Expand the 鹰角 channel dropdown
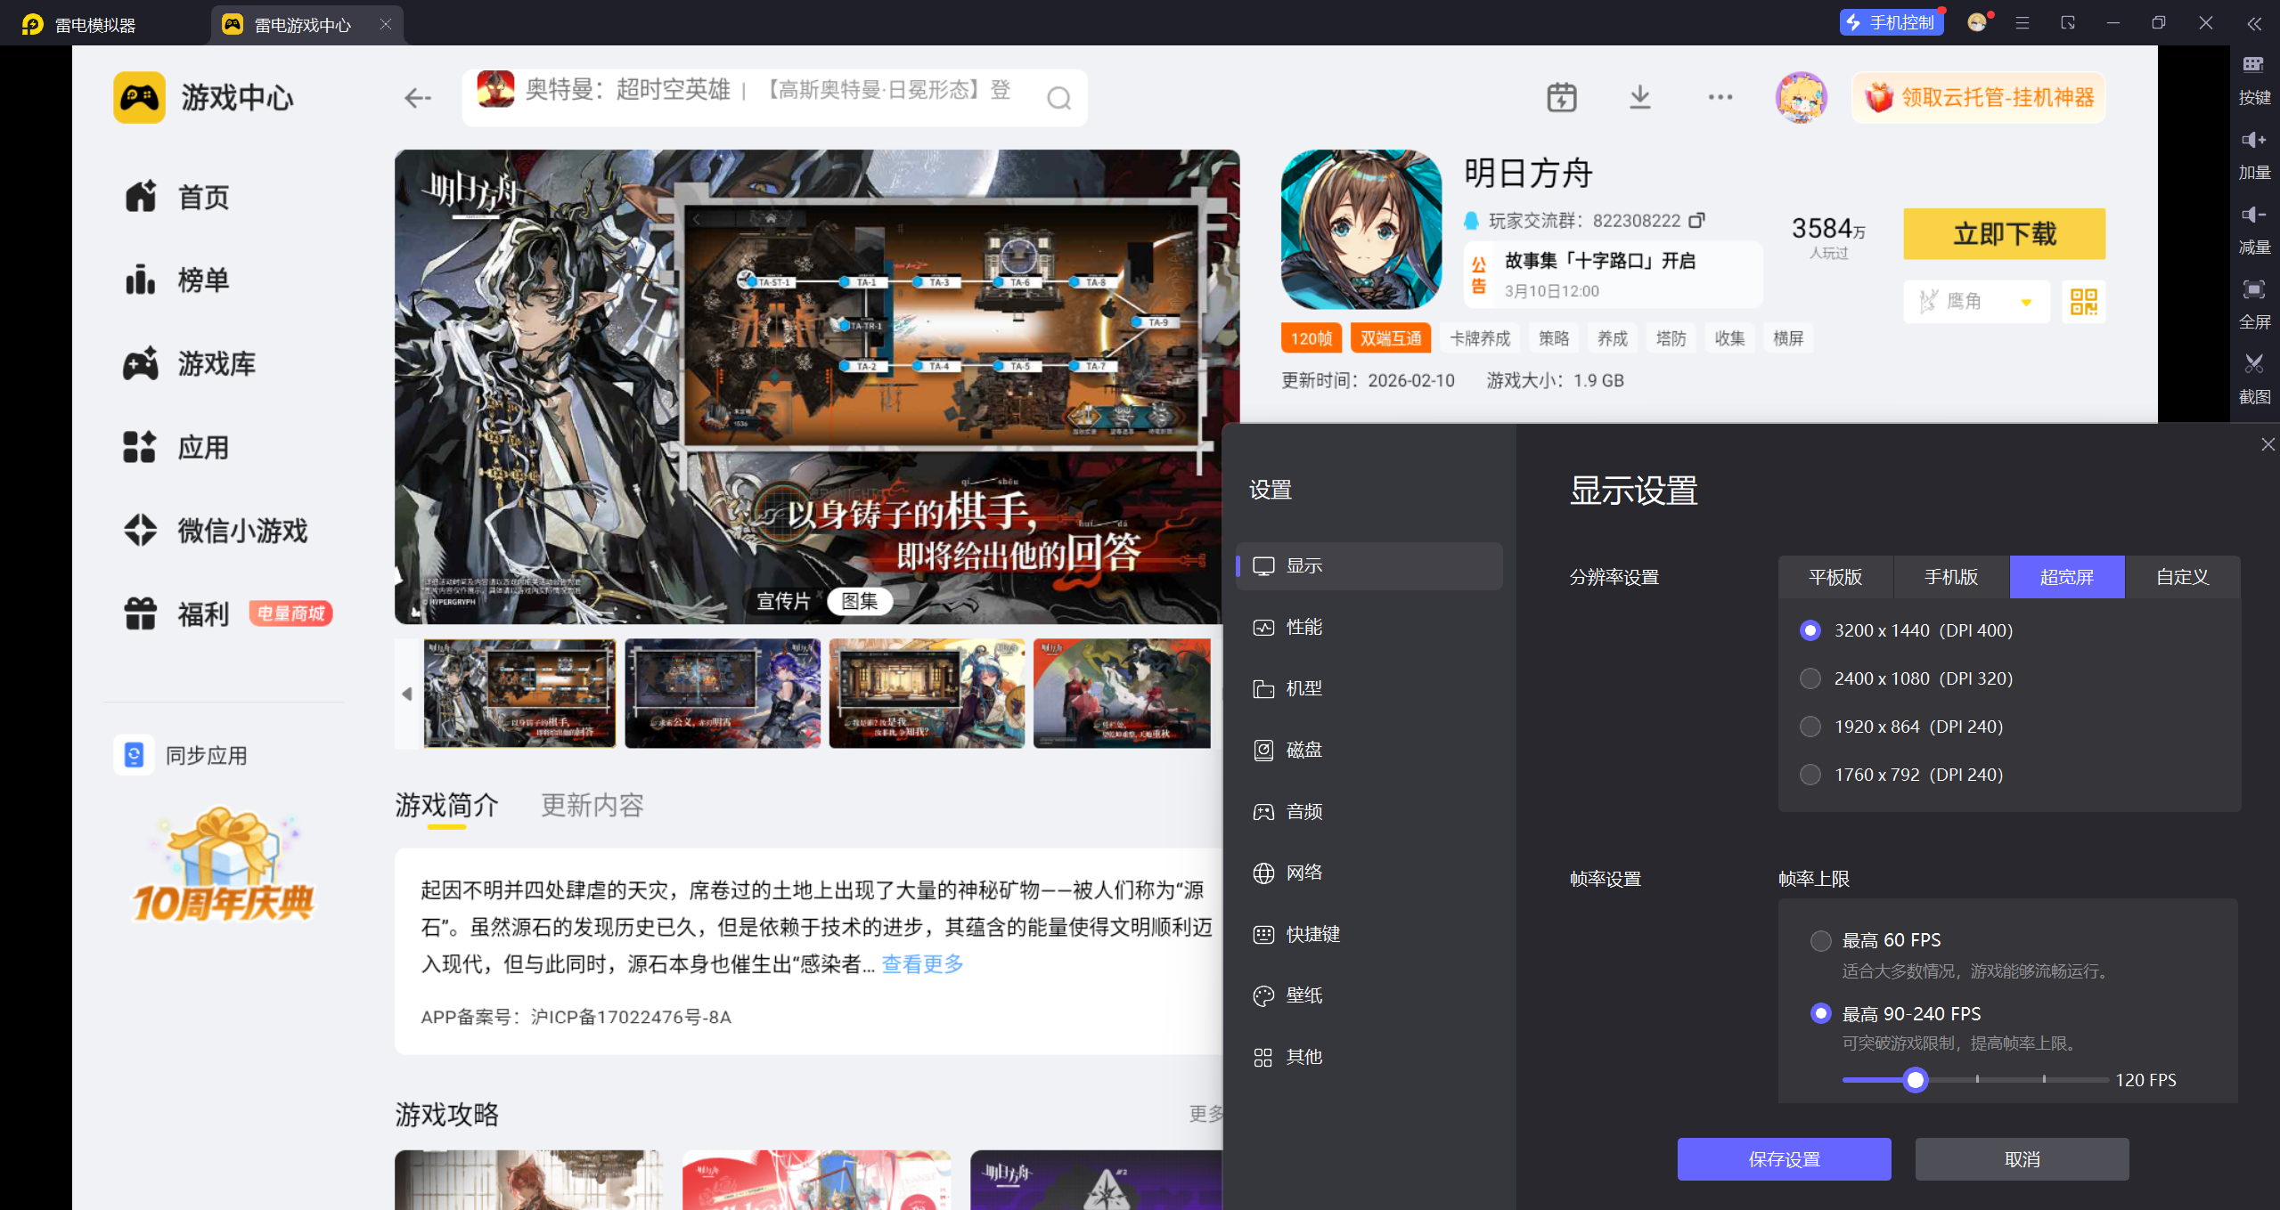 pyautogui.click(x=2026, y=302)
